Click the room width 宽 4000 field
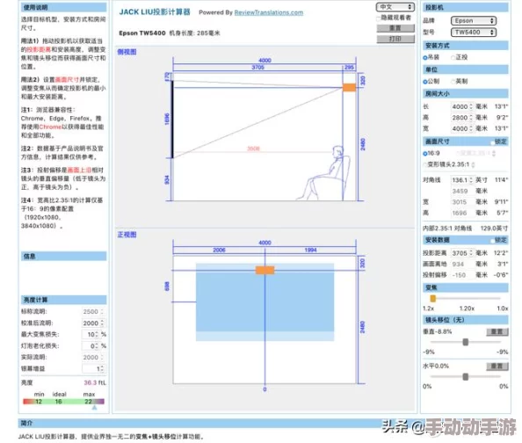Viewport: 522px width, 443px height. tap(461, 128)
